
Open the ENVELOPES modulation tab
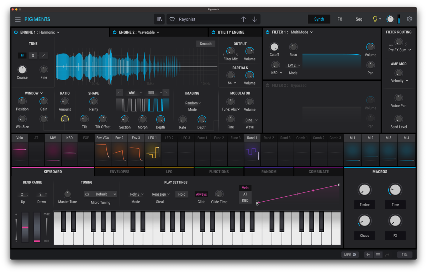(119, 172)
